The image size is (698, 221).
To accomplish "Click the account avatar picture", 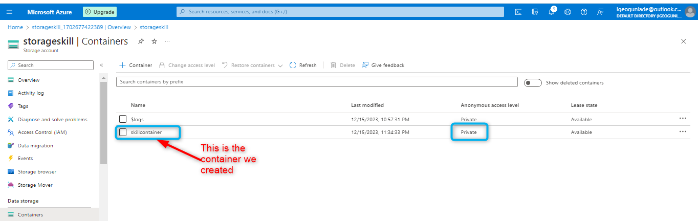I will click(690, 12).
